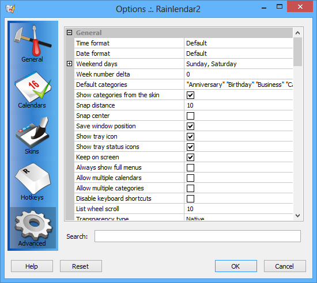Collapse the General property group
The image size is (317, 283).
tap(69, 32)
